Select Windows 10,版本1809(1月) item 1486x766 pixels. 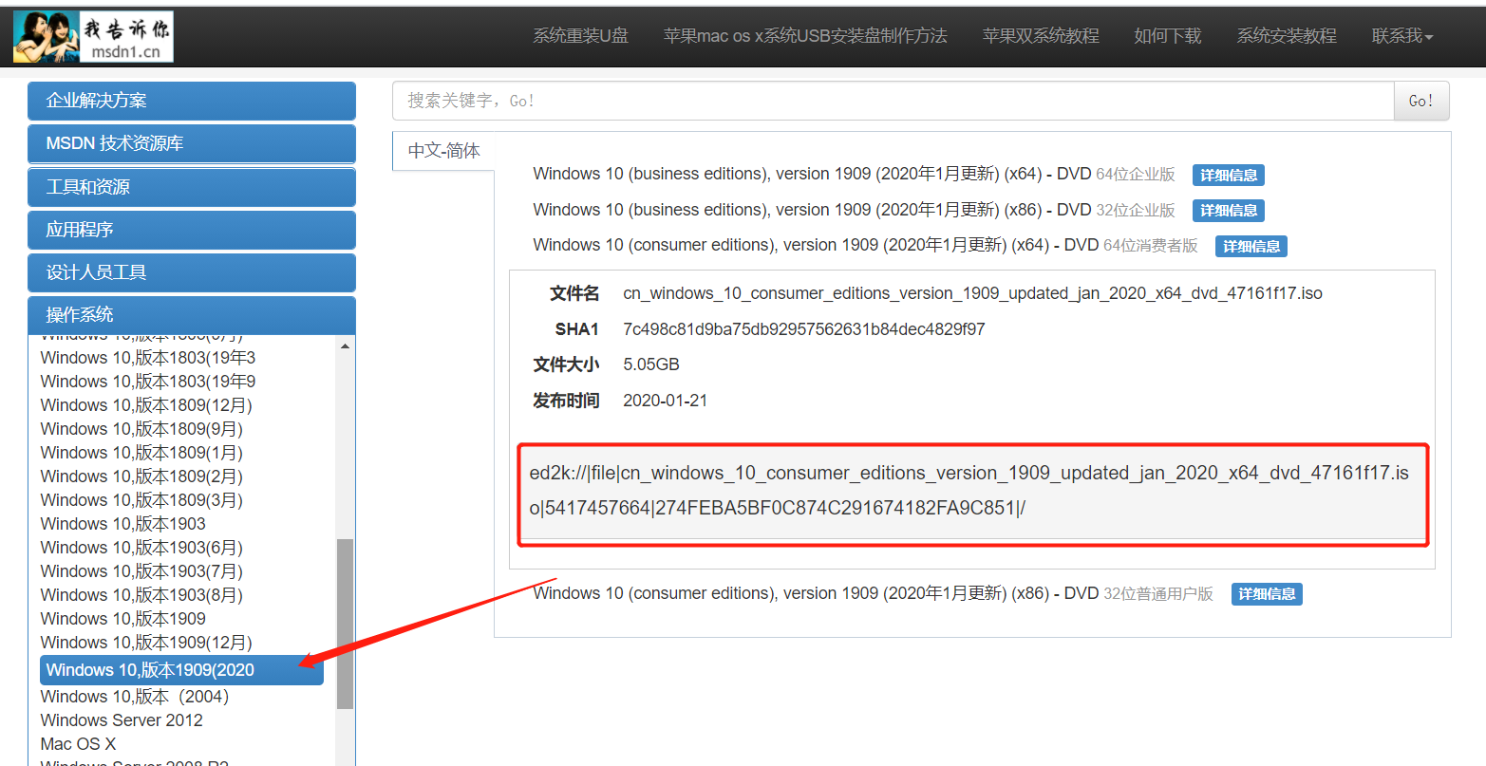pyautogui.click(x=141, y=453)
